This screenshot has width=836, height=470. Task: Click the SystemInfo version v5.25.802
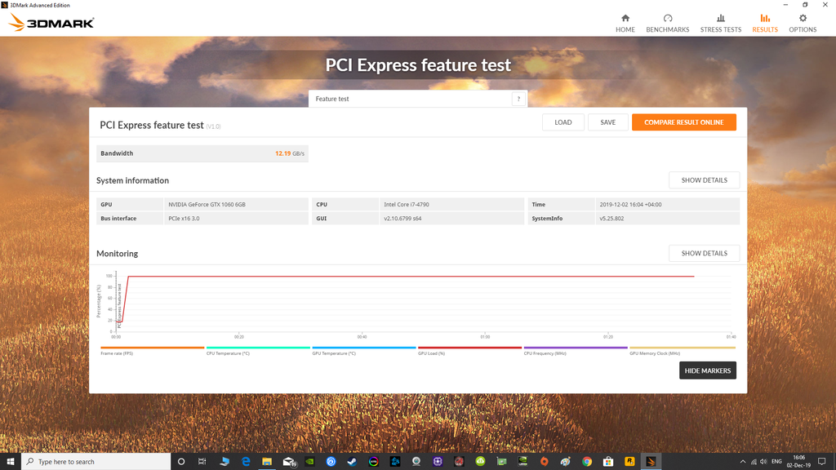point(611,219)
